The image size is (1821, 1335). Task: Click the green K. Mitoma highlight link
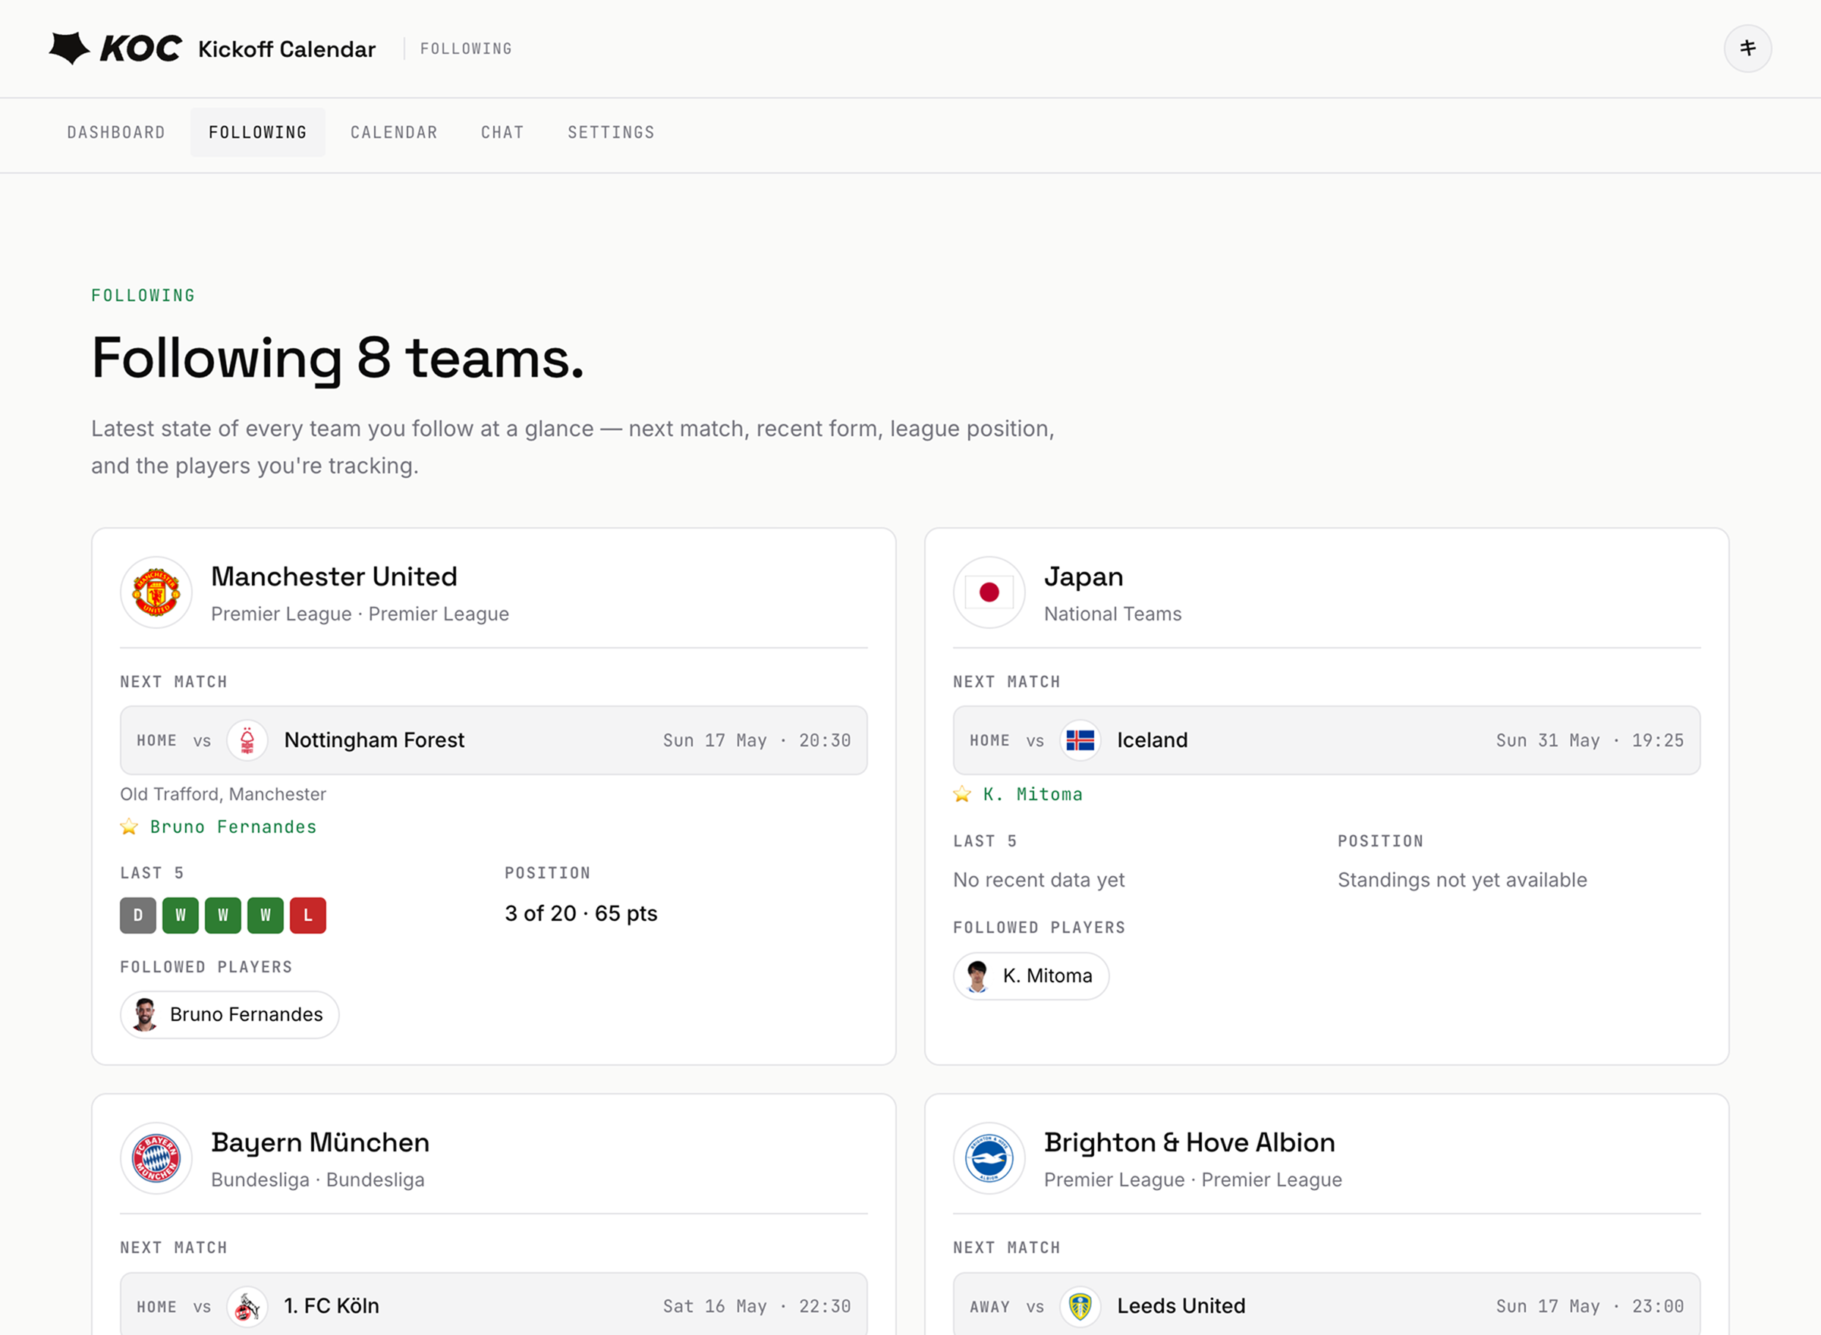click(1033, 794)
